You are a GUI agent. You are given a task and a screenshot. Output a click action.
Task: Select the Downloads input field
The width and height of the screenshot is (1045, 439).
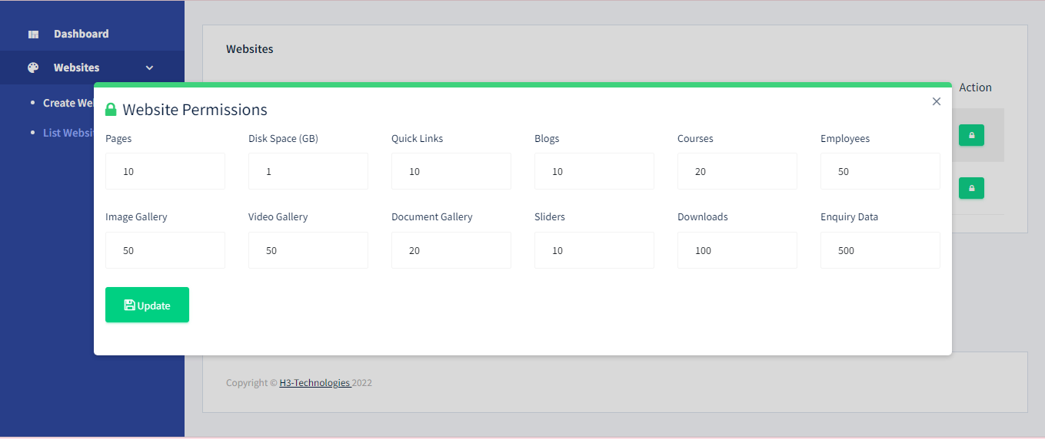737,250
